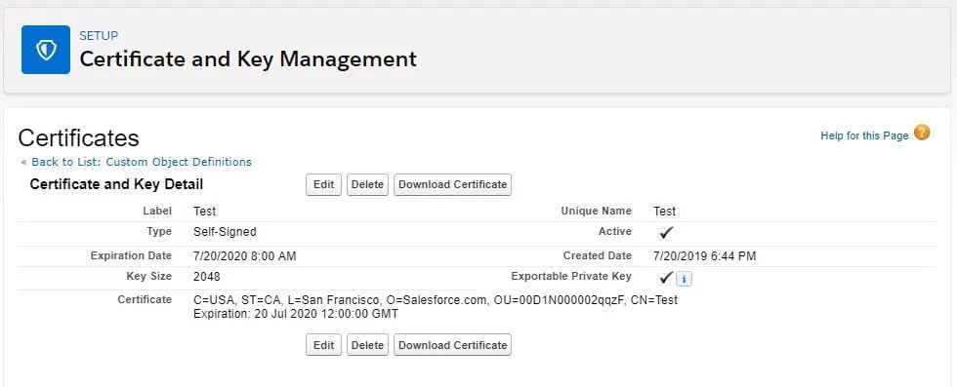Image resolution: width=957 pixels, height=387 pixels.
Task: Click the Key Size field label
Action: click(x=148, y=276)
